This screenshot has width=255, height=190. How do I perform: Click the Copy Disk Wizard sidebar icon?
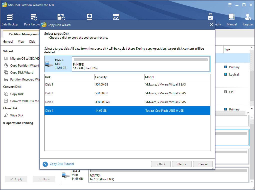click(6, 72)
